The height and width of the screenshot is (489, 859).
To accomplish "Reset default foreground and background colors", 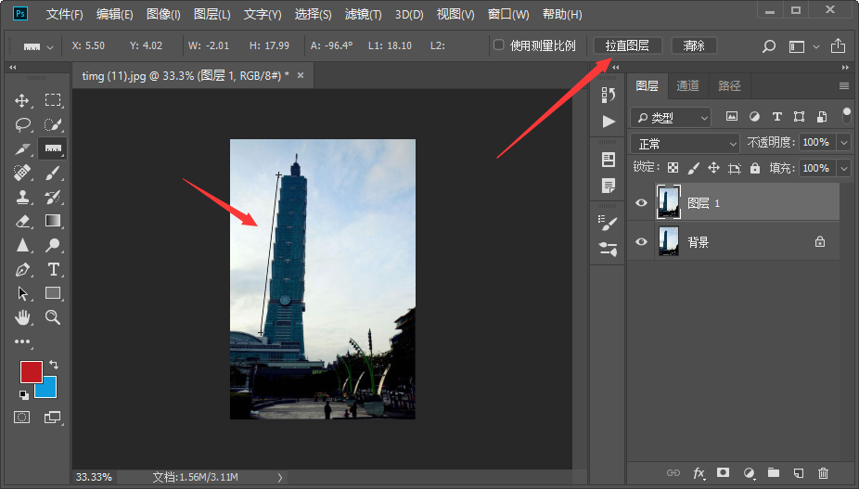I will 23,394.
